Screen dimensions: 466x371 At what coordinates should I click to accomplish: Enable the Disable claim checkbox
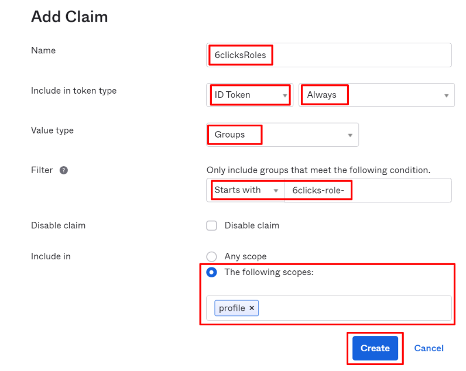point(212,225)
